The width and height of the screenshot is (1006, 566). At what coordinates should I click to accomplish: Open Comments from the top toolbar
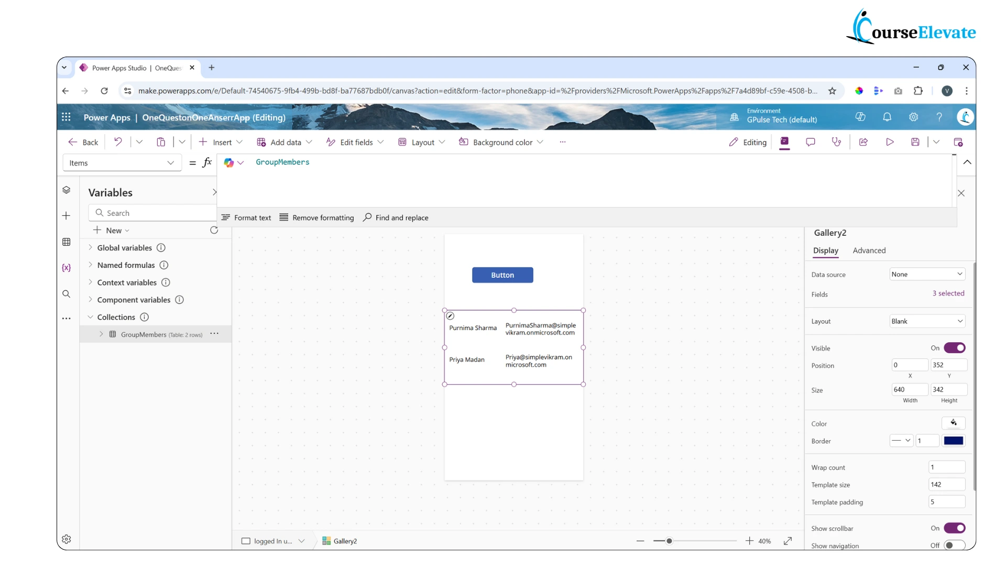tap(811, 142)
